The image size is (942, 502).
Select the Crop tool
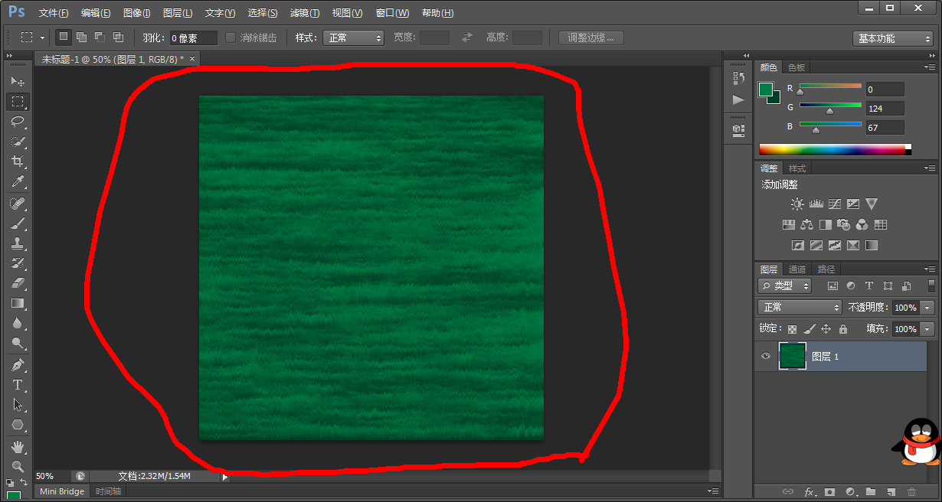pyautogui.click(x=18, y=161)
